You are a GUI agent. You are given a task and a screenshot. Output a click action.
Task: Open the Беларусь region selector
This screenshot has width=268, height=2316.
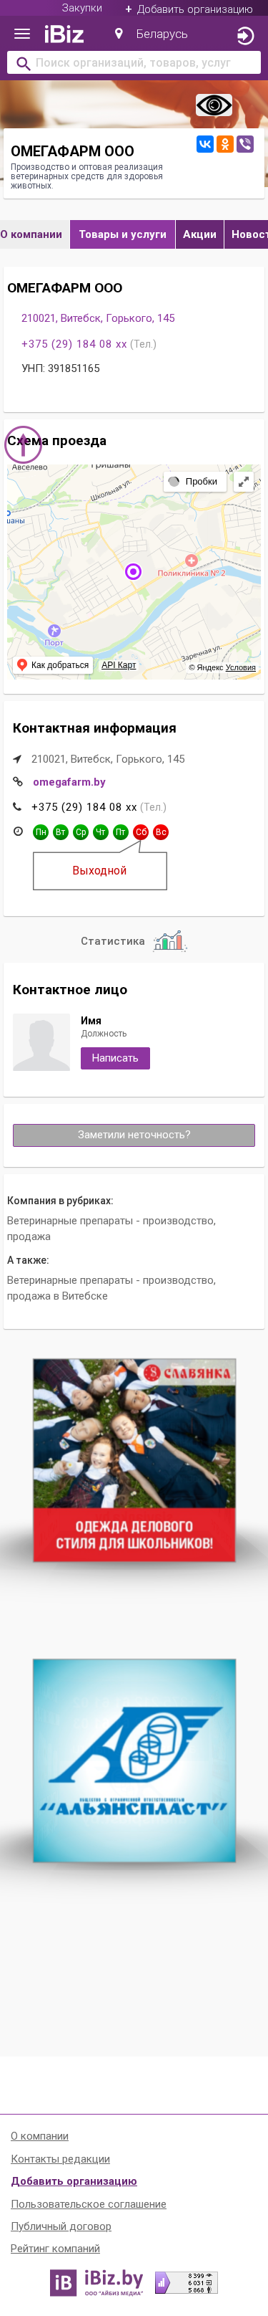point(152,34)
